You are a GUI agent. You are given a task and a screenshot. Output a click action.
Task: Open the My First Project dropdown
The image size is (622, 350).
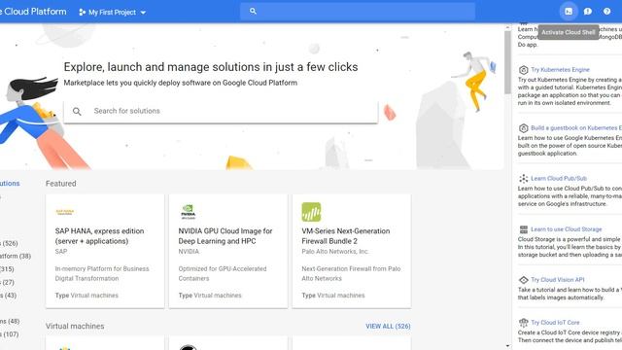coord(113,13)
